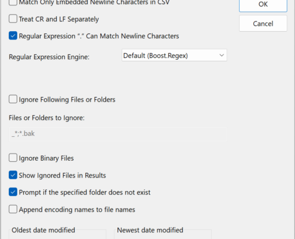Expand the Regular Expression Engine dropdown arrow
The width and height of the screenshot is (295, 239).
point(222,56)
